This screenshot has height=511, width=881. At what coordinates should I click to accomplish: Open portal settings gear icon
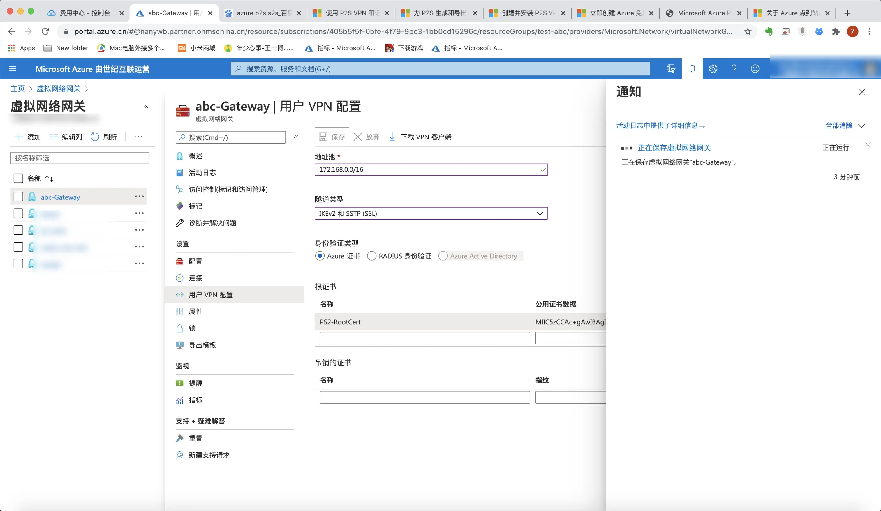pyautogui.click(x=713, y=68)
